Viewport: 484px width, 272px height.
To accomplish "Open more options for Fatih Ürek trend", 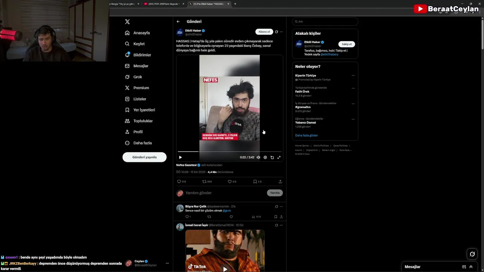I will [x=353, y=88].
